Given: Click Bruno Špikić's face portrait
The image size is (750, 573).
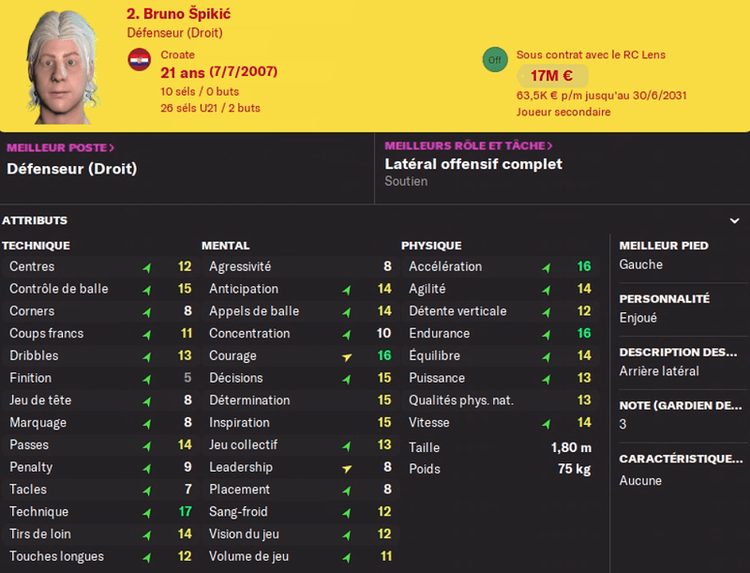Looking at the screenshot, I should (62, 67).
